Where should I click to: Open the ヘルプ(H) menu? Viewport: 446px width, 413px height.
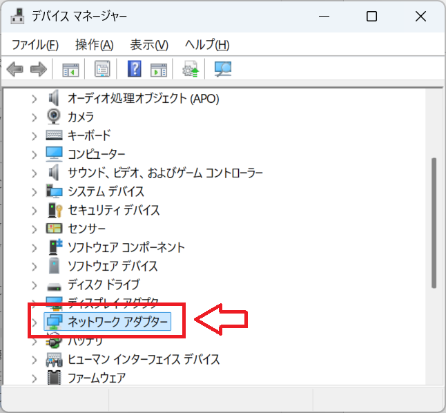pyautogui.click(x=207, y=45)
